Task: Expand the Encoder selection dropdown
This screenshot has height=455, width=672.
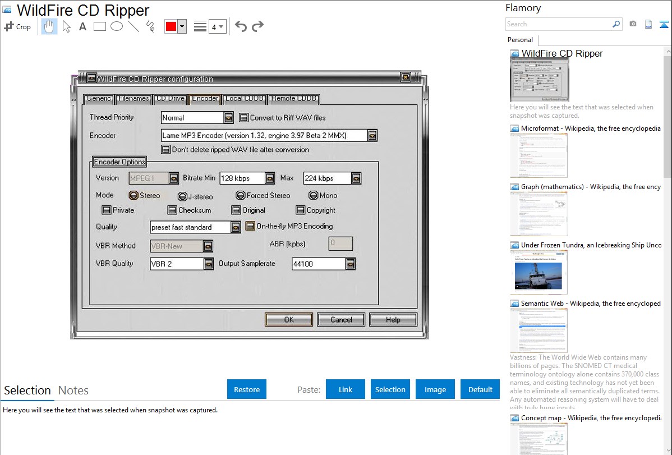Action: pyautogui.click(x=372, y=136)
